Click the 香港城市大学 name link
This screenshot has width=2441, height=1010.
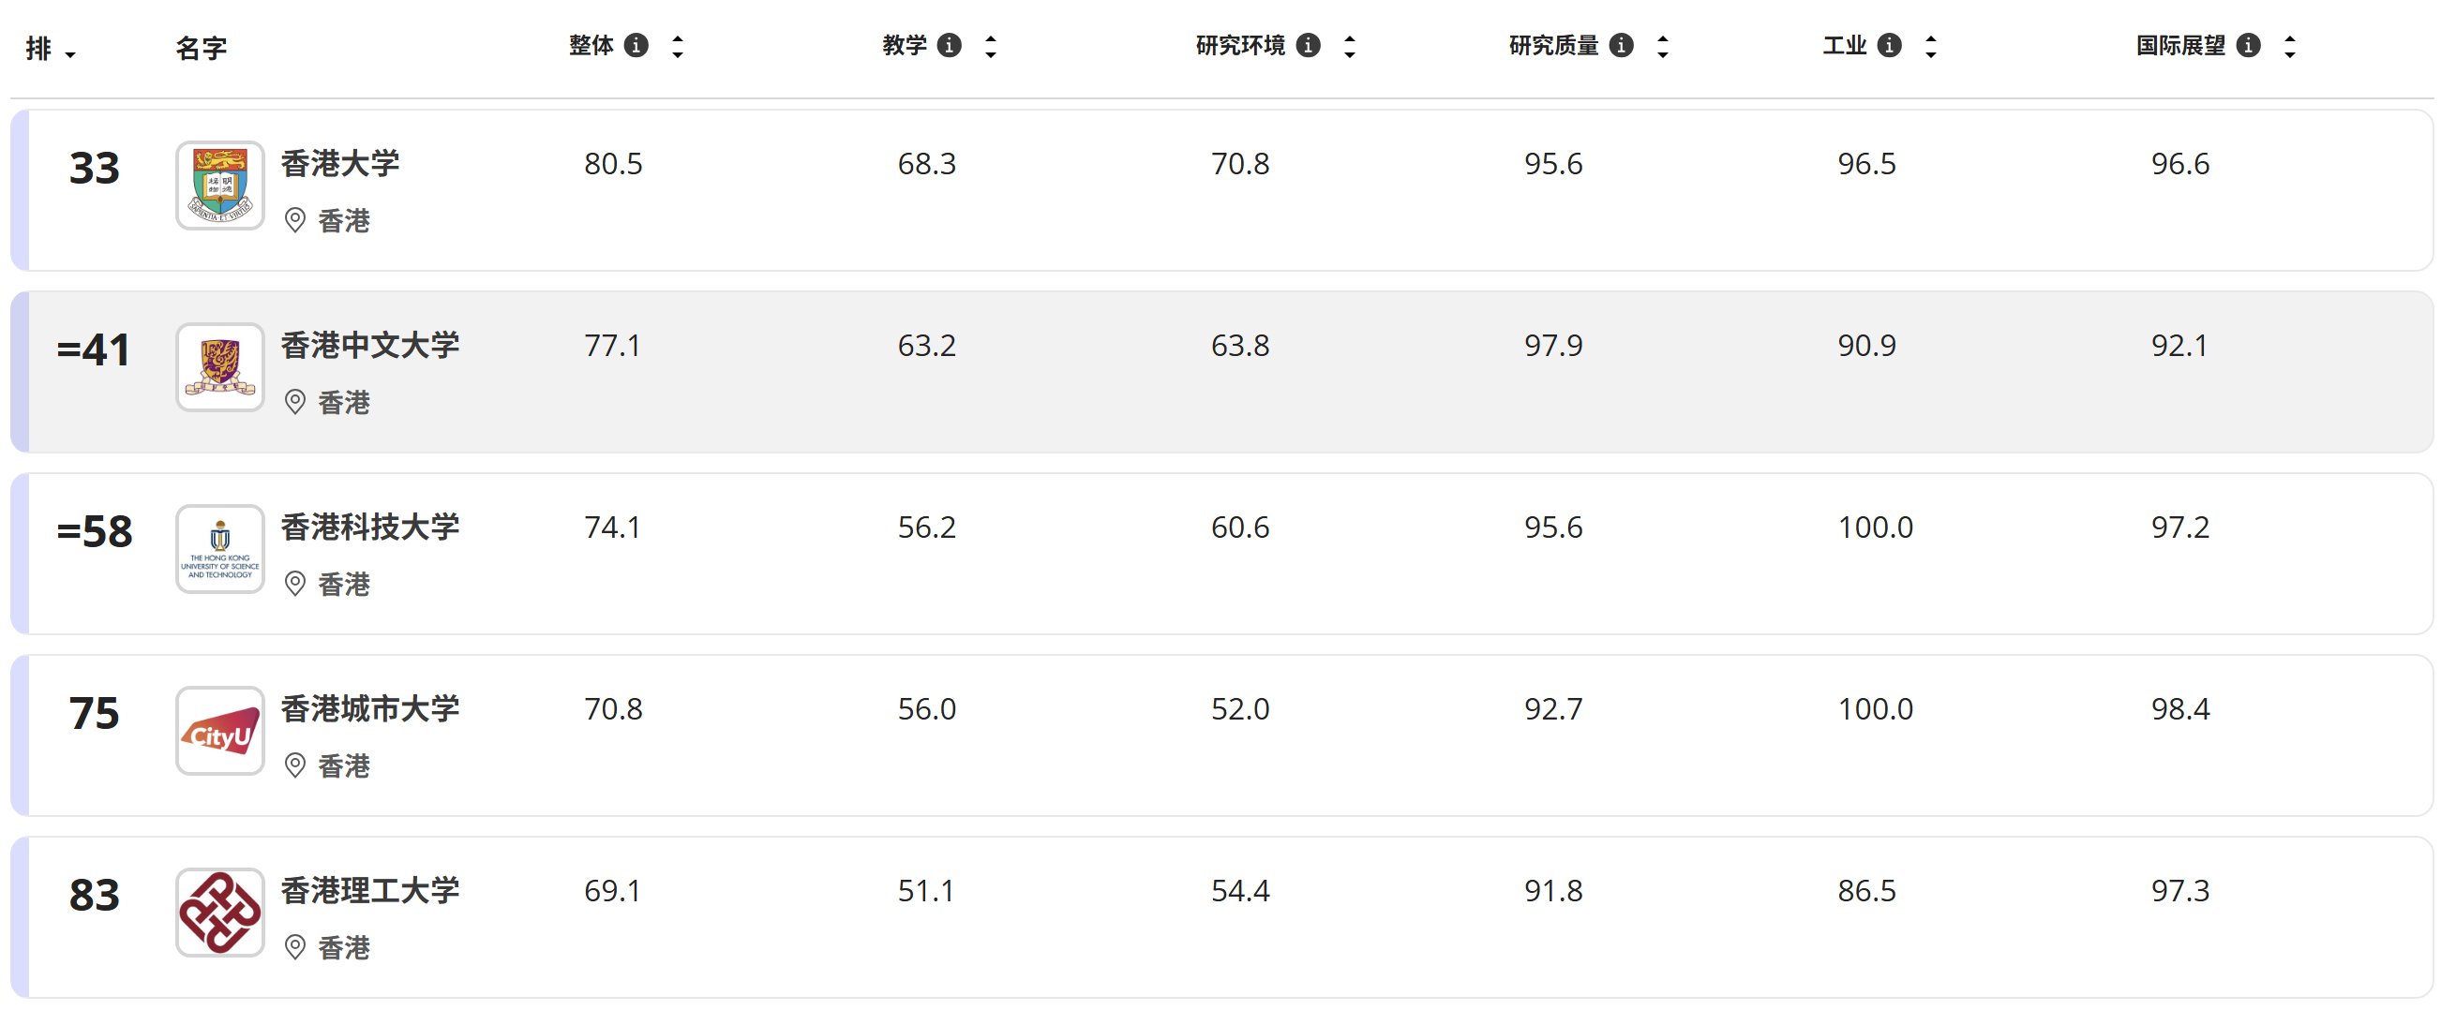point(369,709)
